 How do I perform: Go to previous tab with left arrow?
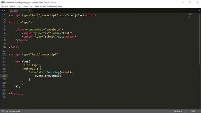pos(2,11)
